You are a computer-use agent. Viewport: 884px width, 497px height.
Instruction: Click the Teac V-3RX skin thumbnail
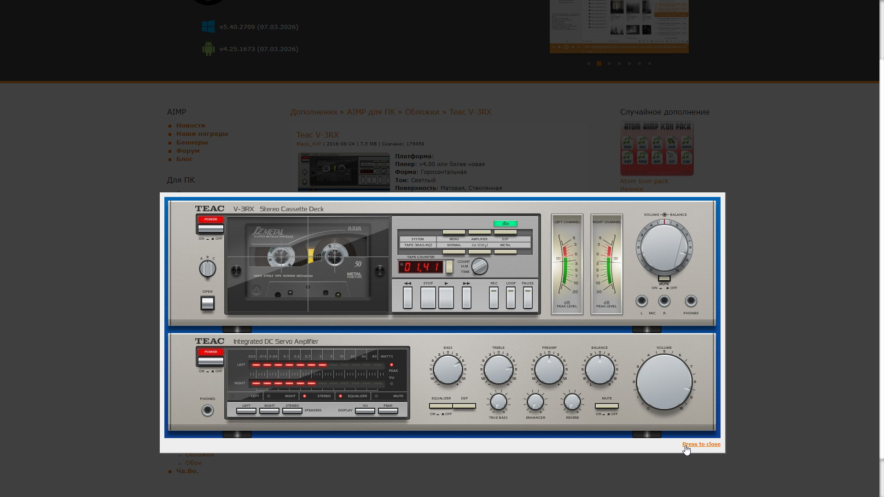(343, 172)
